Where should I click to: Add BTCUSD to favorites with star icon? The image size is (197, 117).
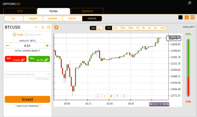(43, 27)
